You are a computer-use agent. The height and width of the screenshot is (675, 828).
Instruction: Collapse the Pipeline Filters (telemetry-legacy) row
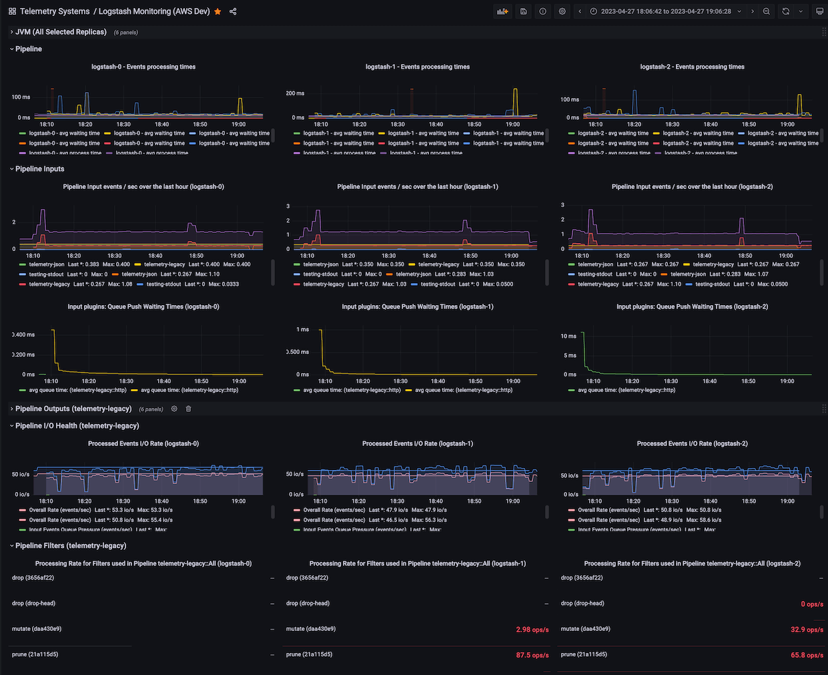tap(69, 545)
